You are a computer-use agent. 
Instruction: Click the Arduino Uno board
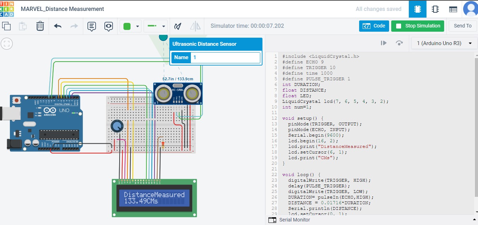pyautogui.click(x=46, y=123)
